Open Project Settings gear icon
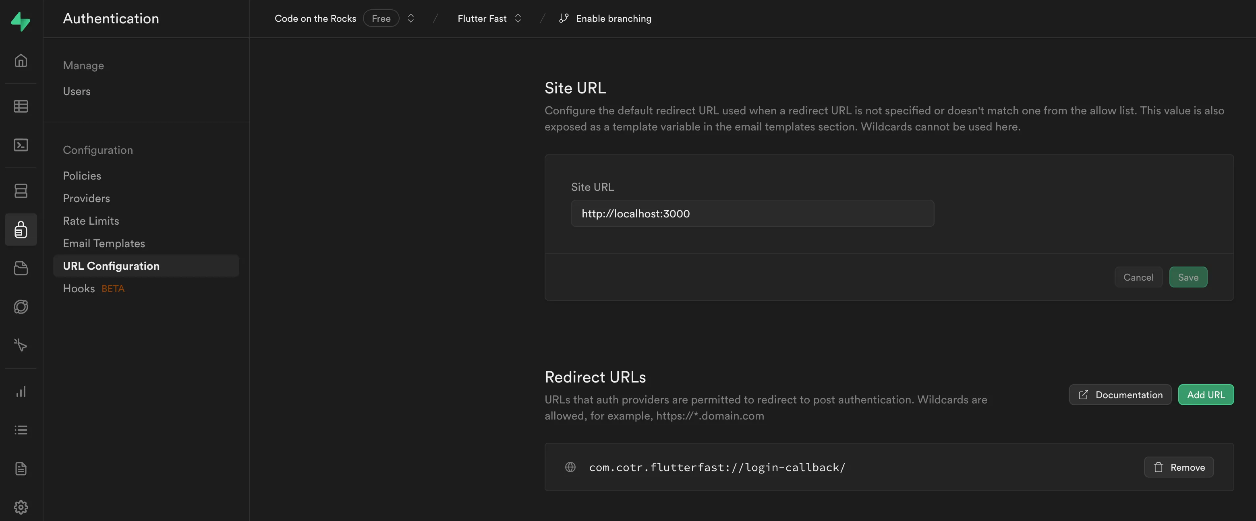The height and width of the screenshot is (521, 1256). pyautogui.click(x=21, y=507)
